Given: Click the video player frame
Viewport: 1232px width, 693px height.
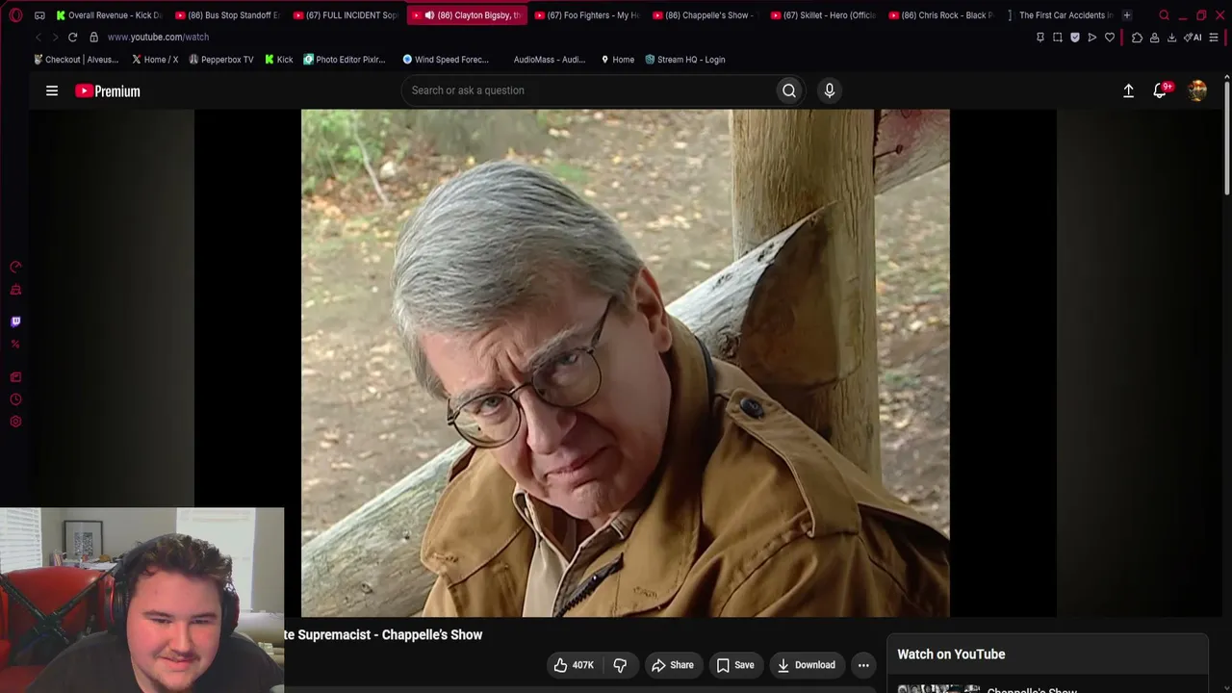Looking at the screenshot, I should [626, 363].
